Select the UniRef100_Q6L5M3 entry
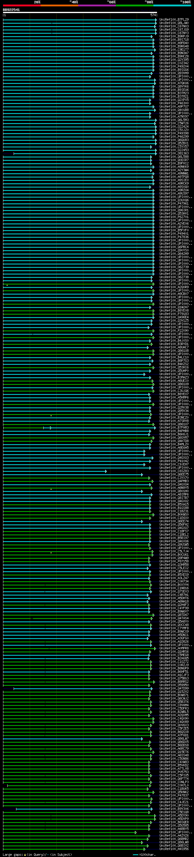194x857 pixels. [x=174, y=120]
